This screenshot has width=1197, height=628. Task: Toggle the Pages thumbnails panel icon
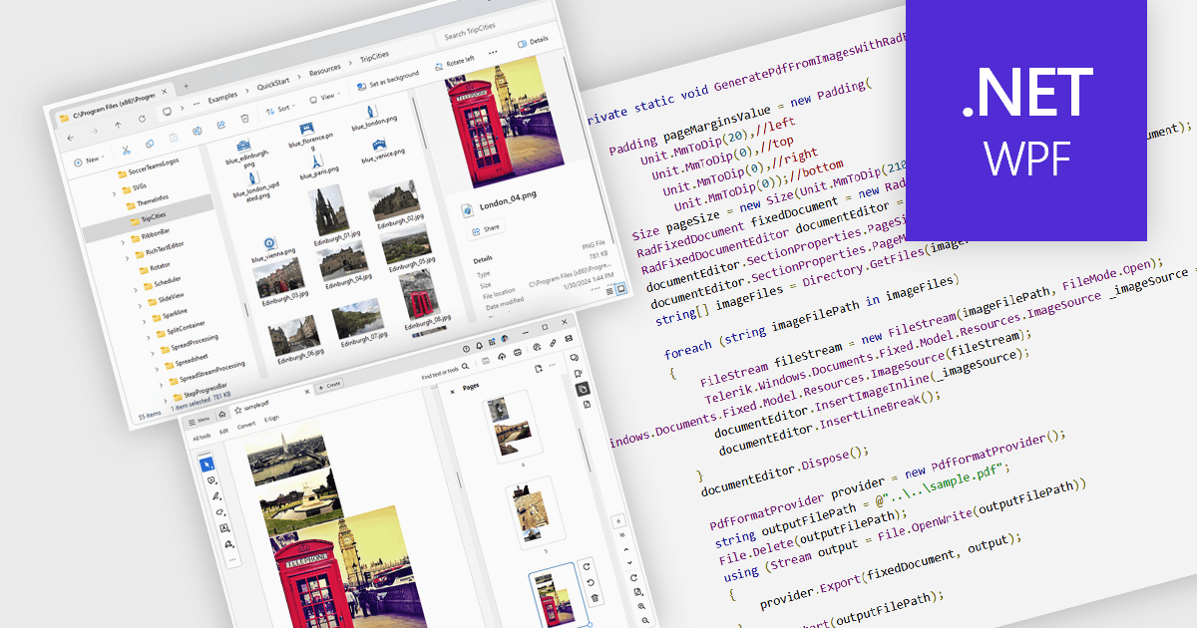[581, 388]
